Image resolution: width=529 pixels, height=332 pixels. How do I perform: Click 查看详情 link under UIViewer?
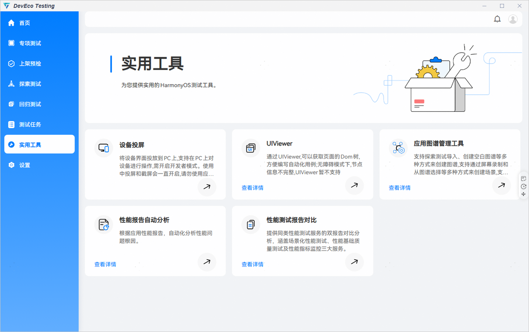pos(252,188)
